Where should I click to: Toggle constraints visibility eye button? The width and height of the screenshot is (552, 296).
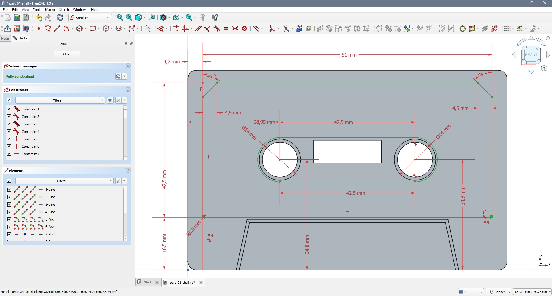pos(110,100)
